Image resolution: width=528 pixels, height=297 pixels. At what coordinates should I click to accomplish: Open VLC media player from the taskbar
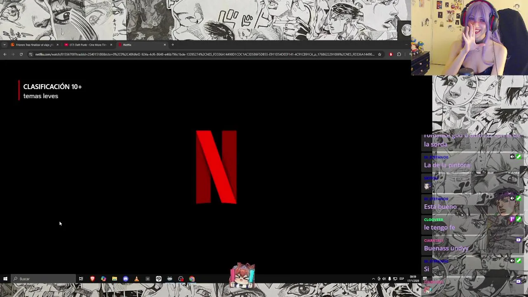pos(137,279)
